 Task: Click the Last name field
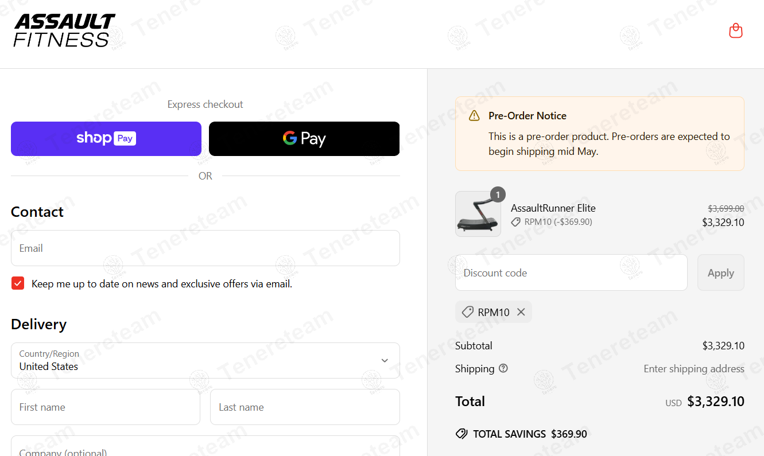click(x=305, y=407)
